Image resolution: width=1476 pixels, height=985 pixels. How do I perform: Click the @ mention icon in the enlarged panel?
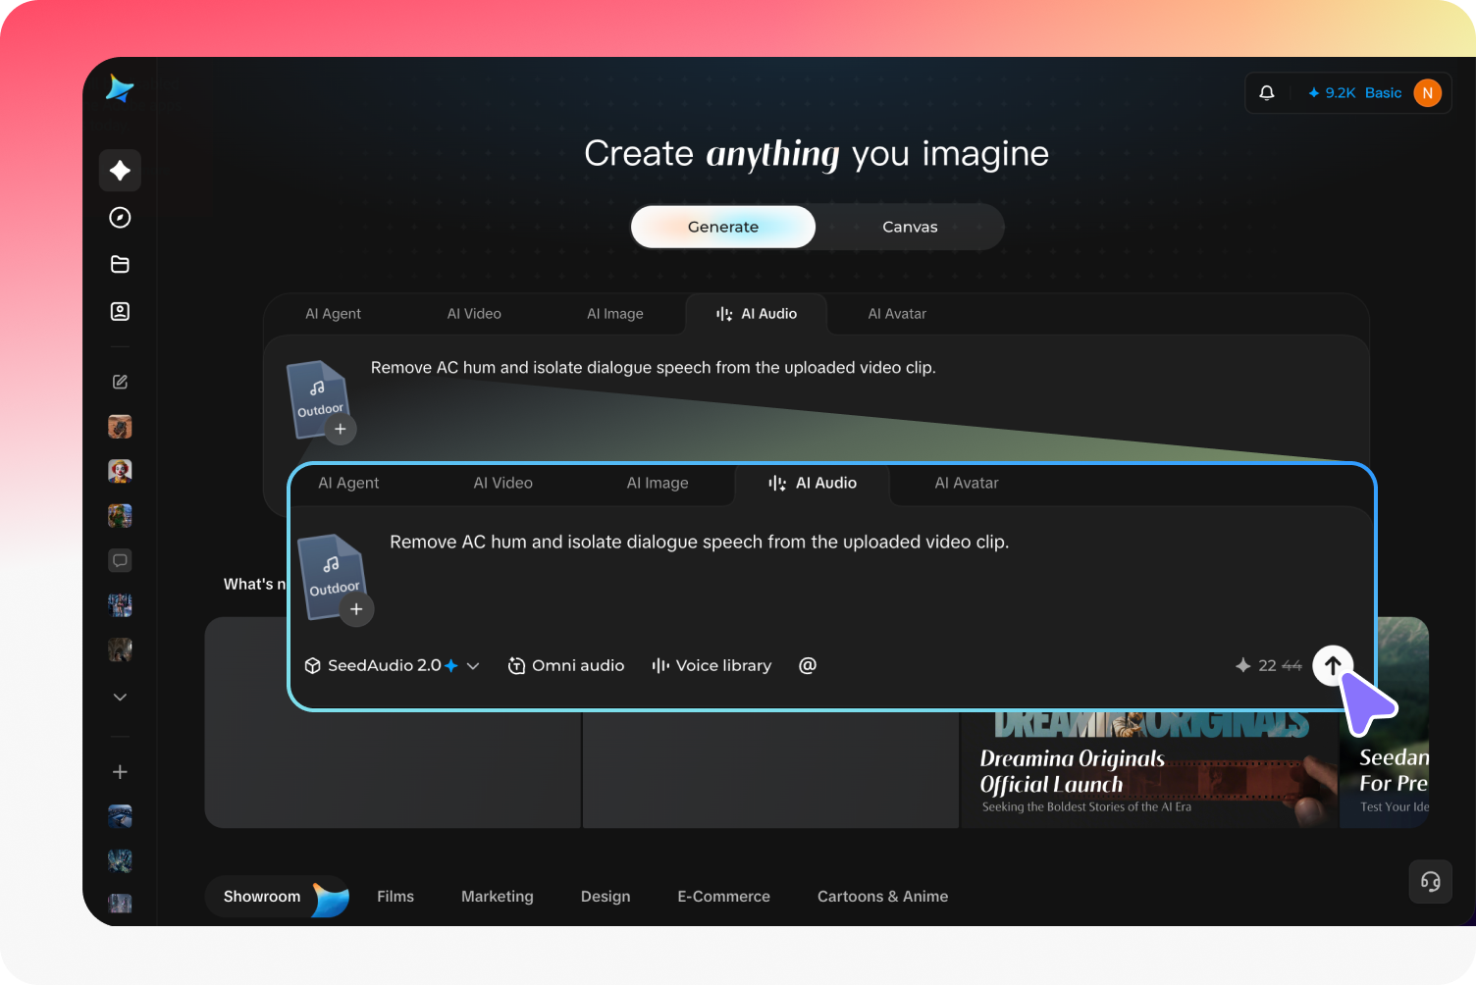tap(808, 665)
